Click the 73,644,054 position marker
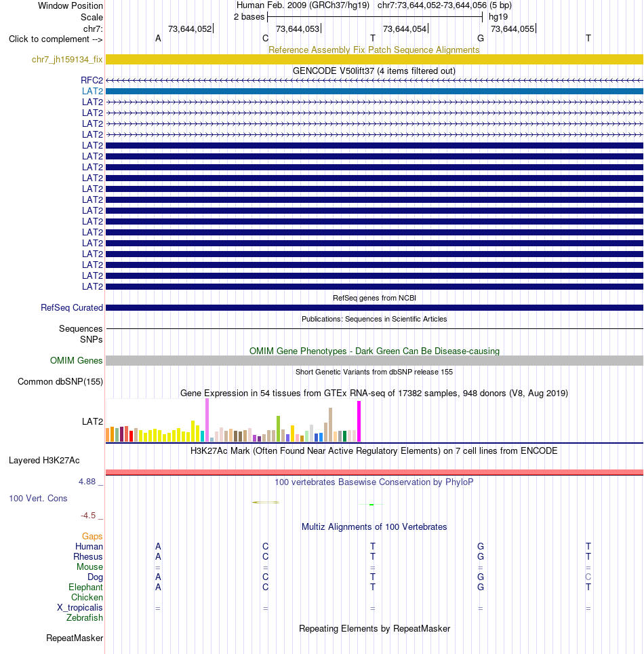 pyautogui.click(x=405, y=28)
